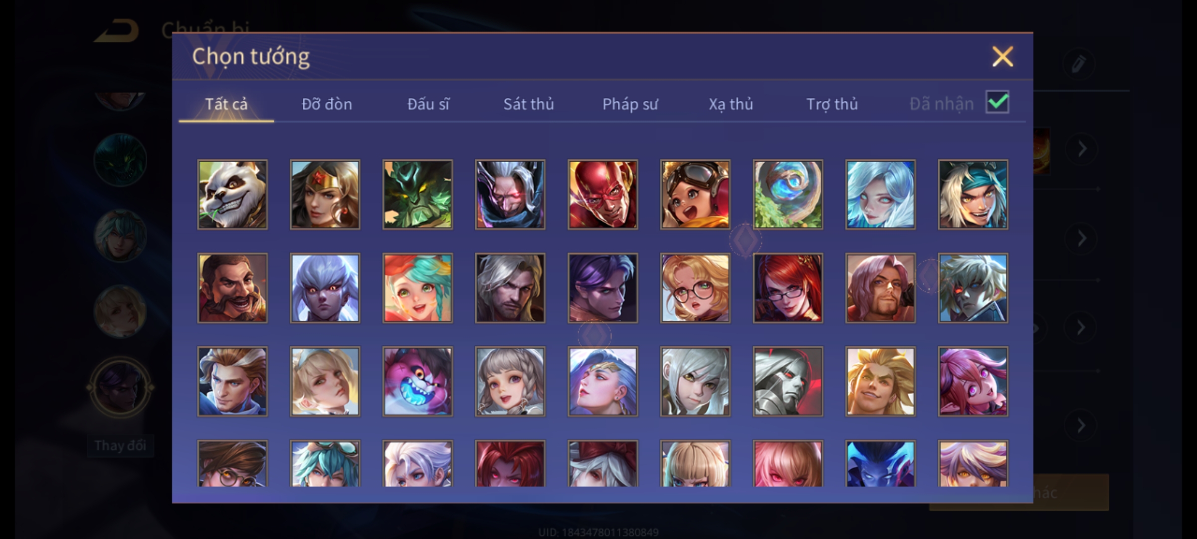Select the purple grinning cat hero
Screen dimensions: 1197x539
417,381
